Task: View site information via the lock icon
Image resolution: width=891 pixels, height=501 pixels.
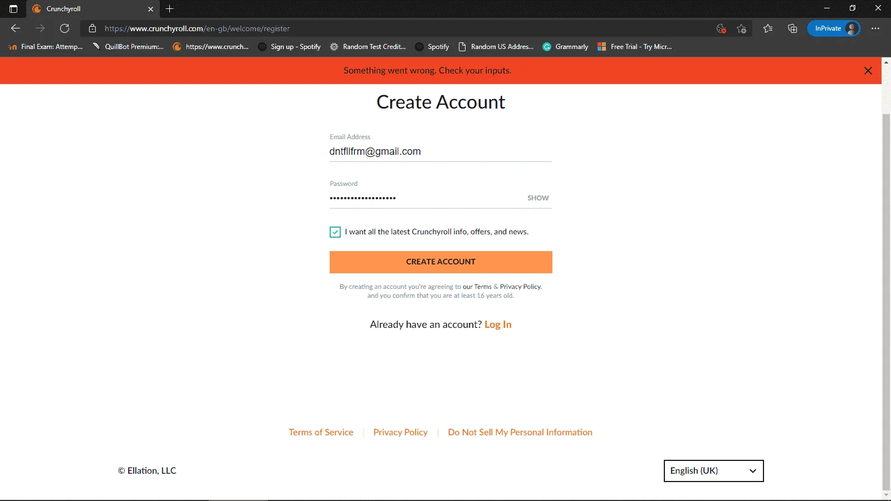Action: click(92, 28)
